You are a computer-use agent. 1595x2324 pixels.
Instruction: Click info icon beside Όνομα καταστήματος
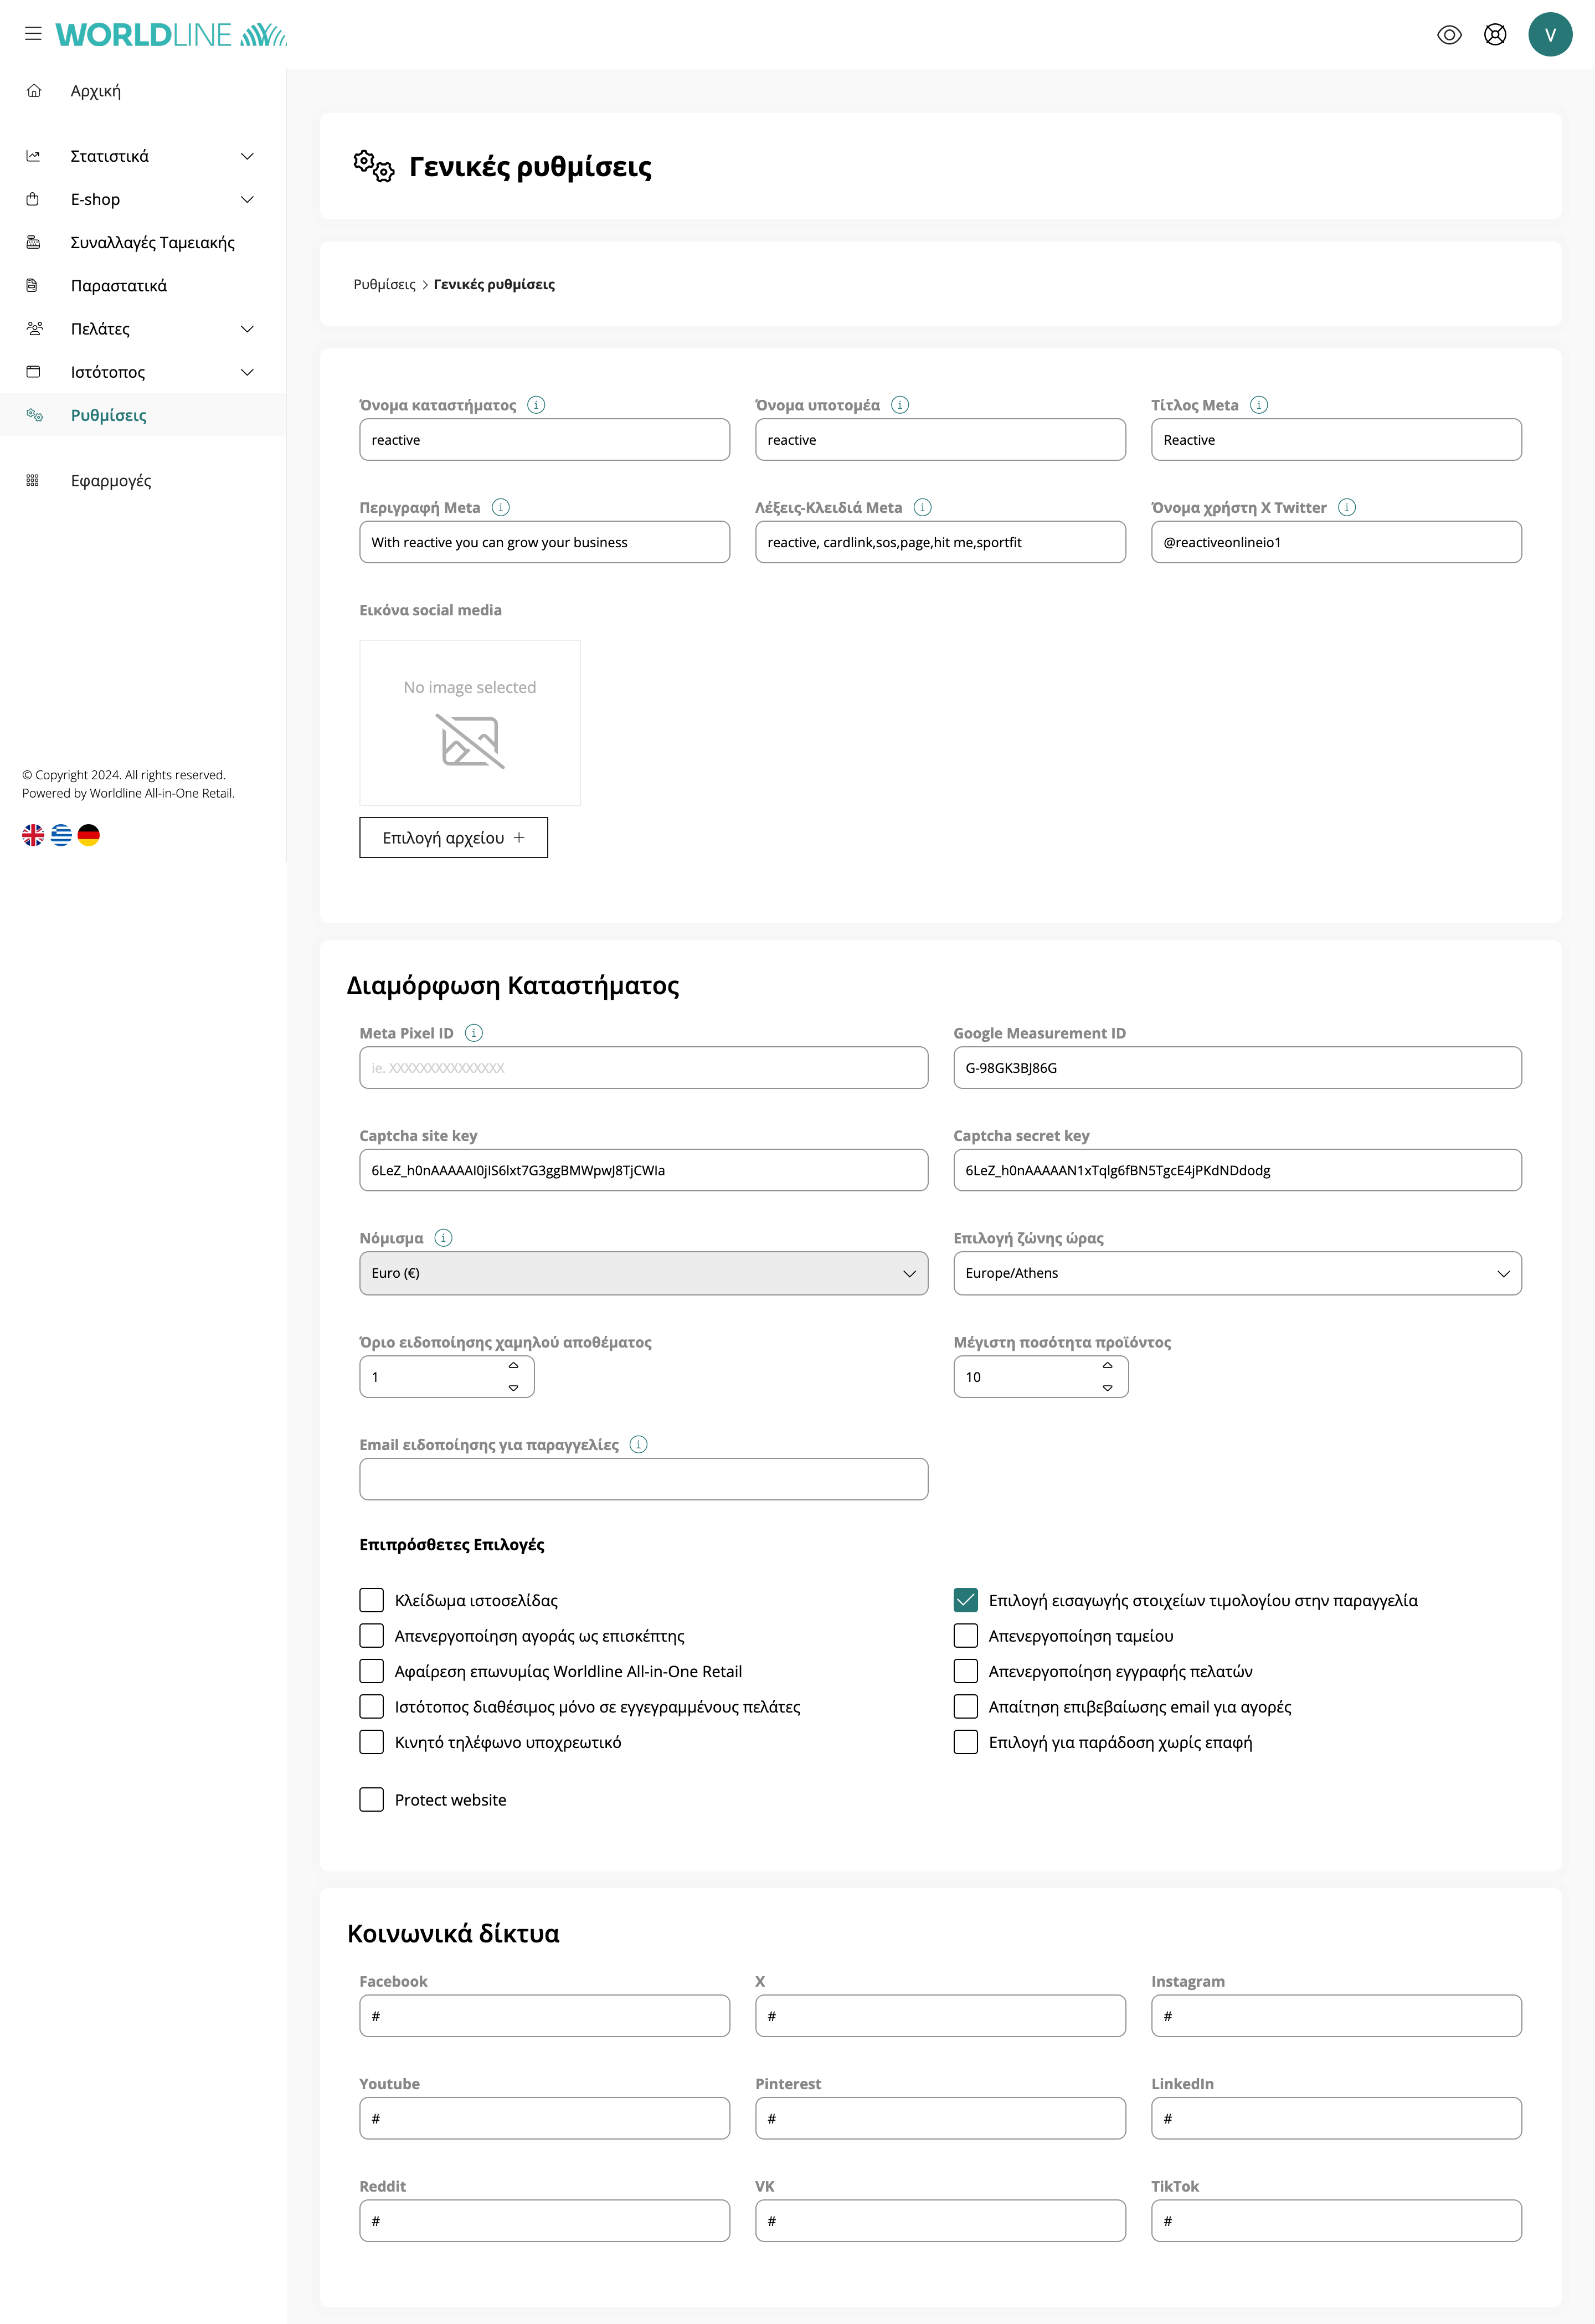tap(536, 405)
